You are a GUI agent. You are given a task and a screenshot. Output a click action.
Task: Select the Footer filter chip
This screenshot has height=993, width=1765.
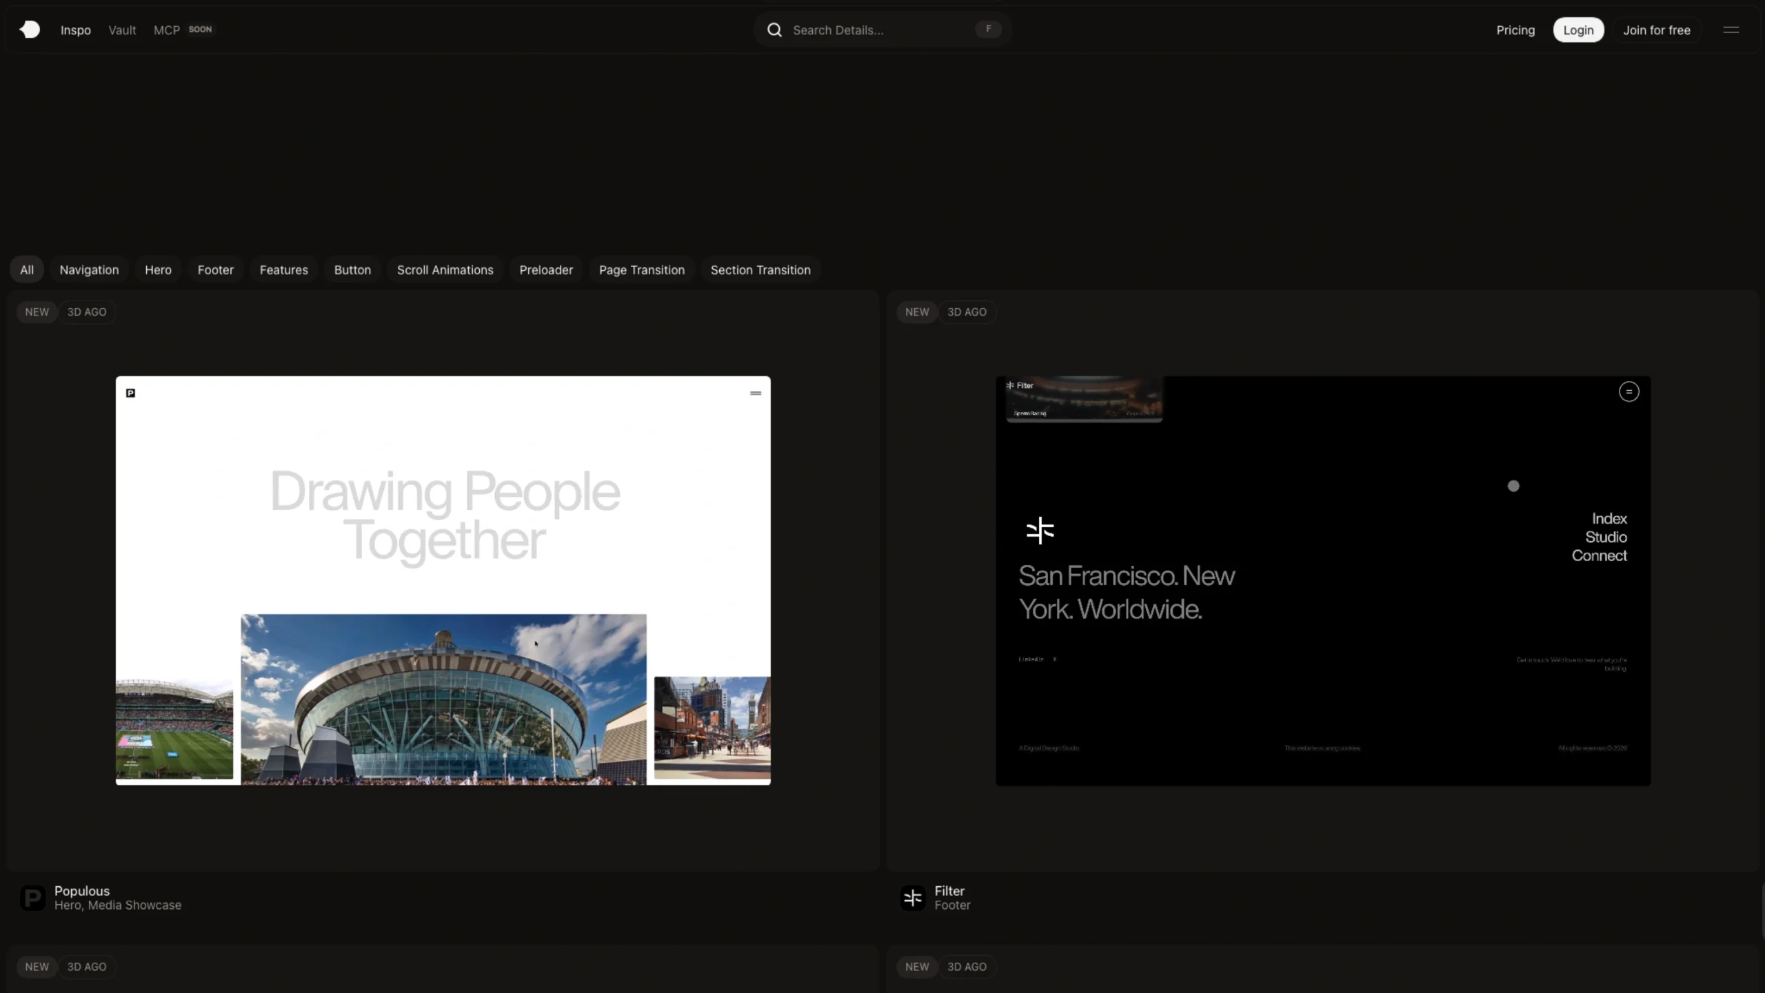[216, 270]
